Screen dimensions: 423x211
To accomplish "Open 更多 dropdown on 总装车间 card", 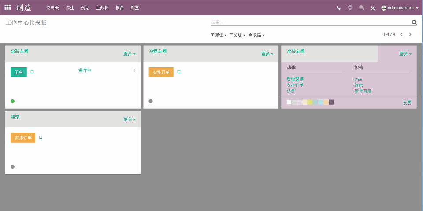I will tap(130, 54).
